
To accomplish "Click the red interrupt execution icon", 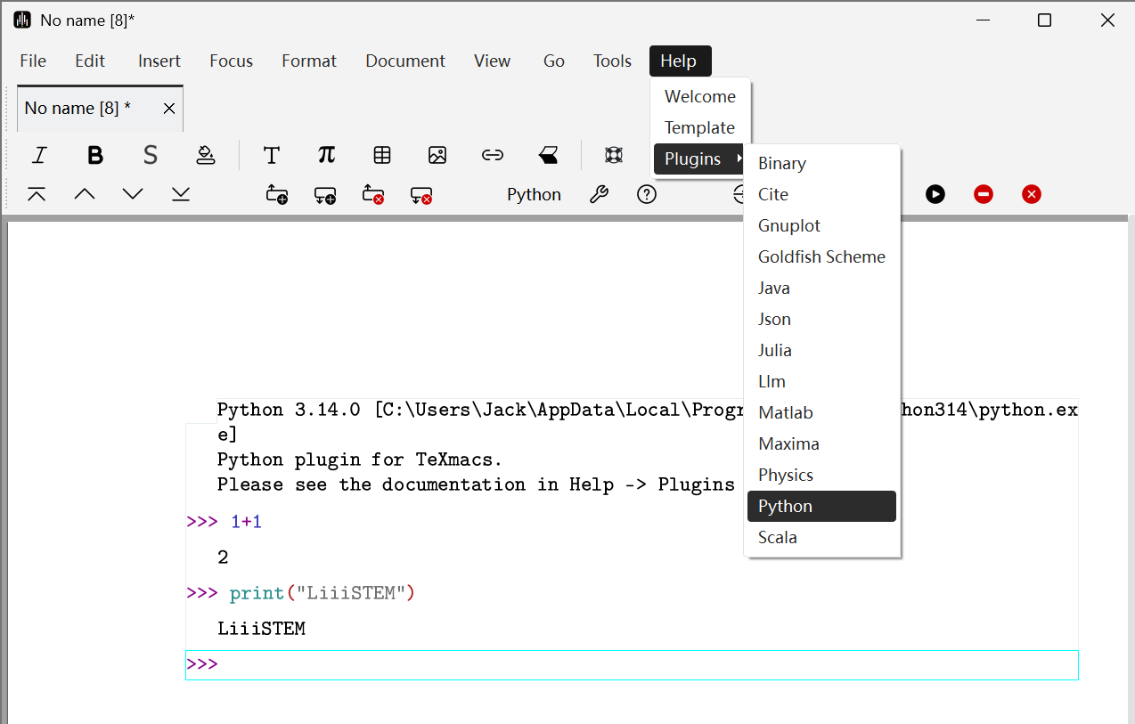I will pyautogui.click(x=984, y=194).
